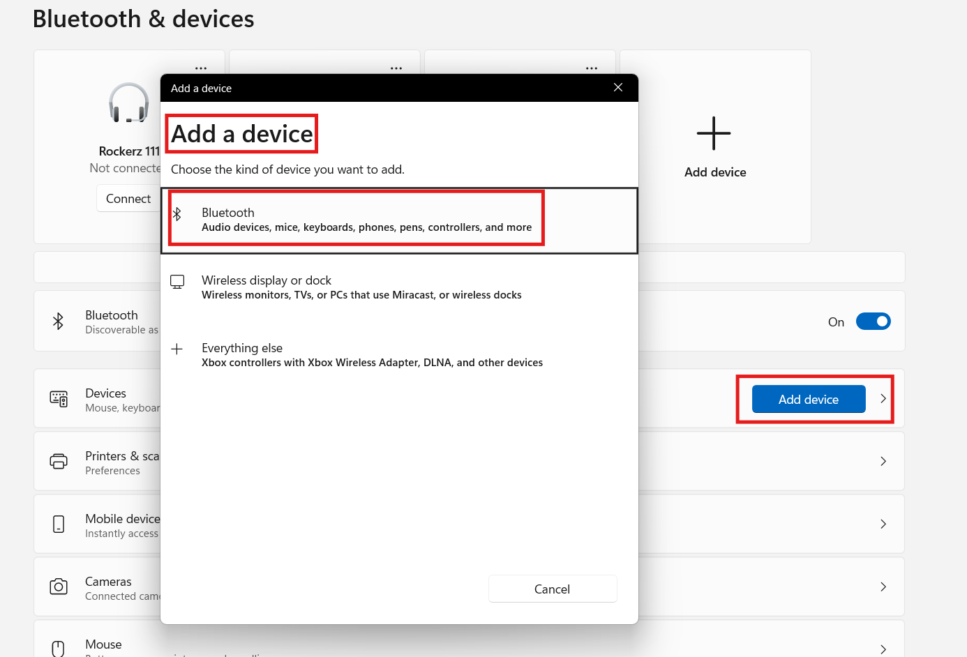Click the Rockerz 111 headphones thumbnail
Image resolution: width=967 pixels, height=657 pixels.
(129, 103)
